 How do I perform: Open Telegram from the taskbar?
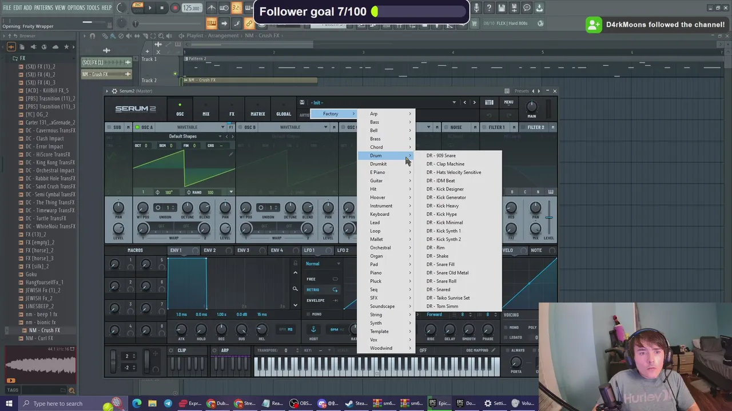[168, 404]
